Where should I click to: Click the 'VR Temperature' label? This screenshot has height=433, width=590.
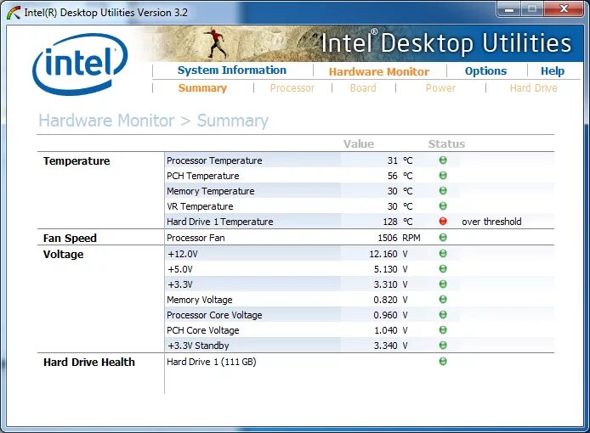click(x=200, y=206)
